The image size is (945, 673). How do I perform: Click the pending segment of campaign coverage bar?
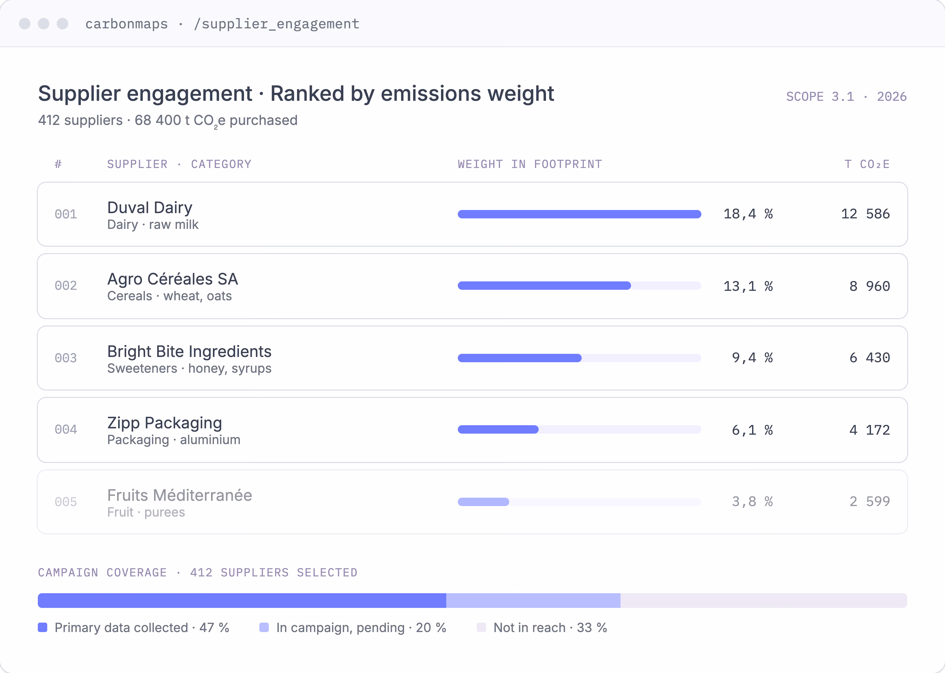pyautogui.click(x=533, y=601)
